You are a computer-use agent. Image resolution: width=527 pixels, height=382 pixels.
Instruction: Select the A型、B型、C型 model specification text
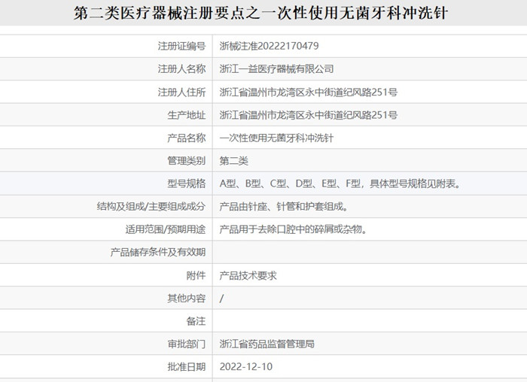(x=340, y=183)
